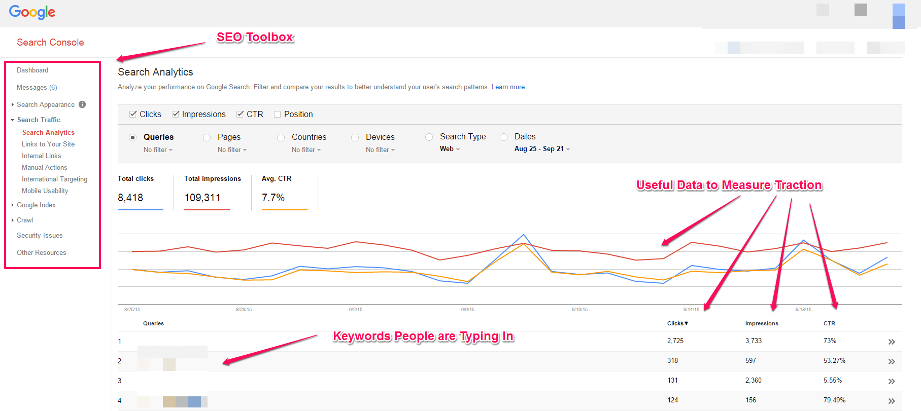Open the Queries No filter dropdown
Viewport: 921px width, 411px height.
click(x=158, y=150)
